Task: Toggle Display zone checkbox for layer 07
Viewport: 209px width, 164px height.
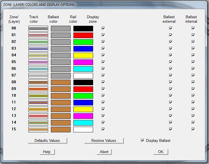Action: tap(103, 75)
